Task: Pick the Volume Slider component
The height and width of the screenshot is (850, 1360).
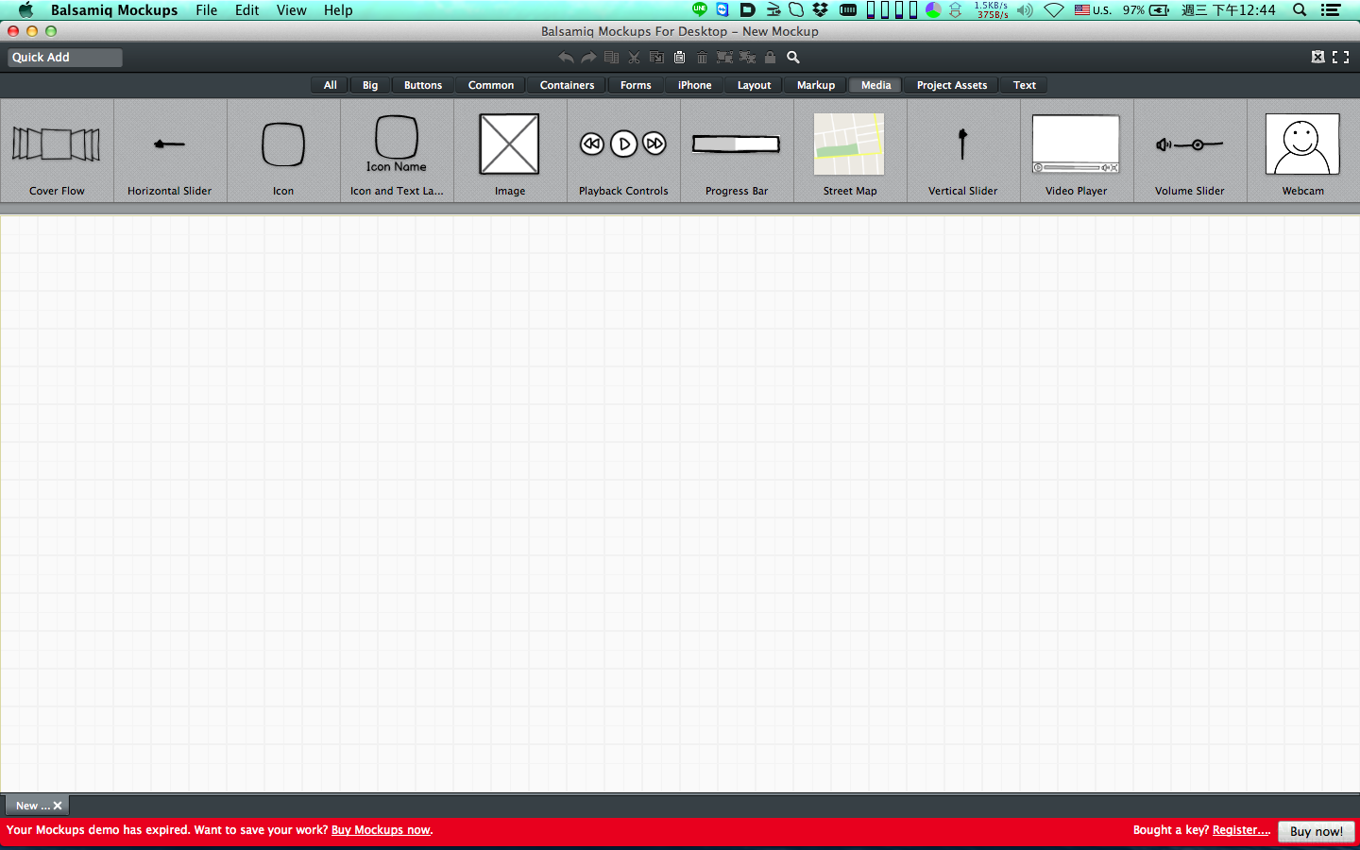Action: (1190, 151)
